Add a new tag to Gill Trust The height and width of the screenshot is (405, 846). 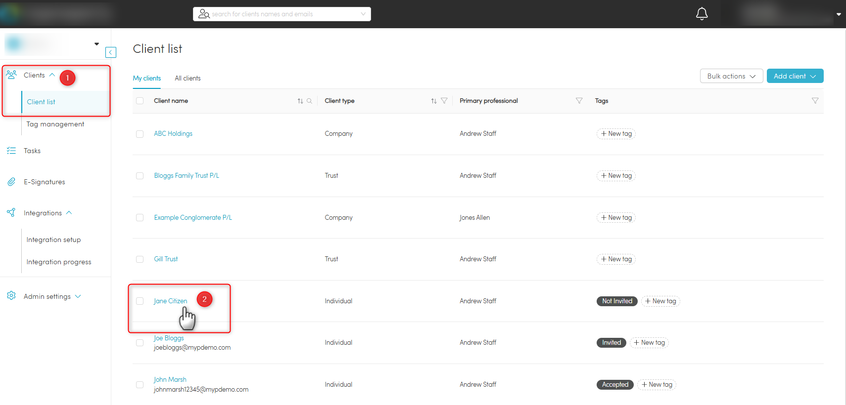(616, 259)
